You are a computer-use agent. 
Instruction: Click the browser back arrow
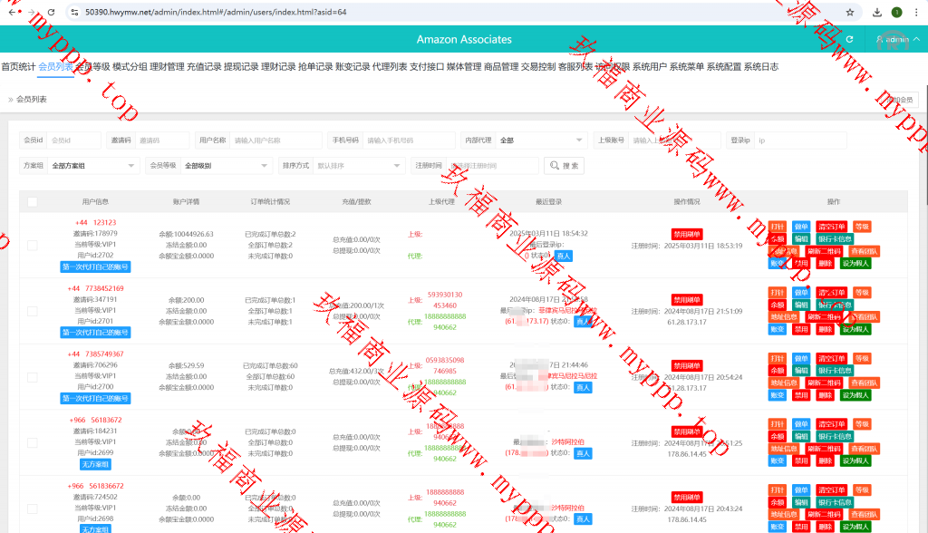[11, 13]
